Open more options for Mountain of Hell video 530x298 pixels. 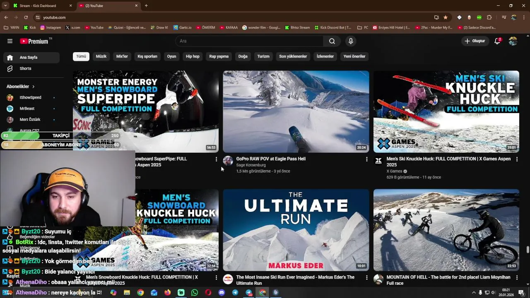point(517,278)
